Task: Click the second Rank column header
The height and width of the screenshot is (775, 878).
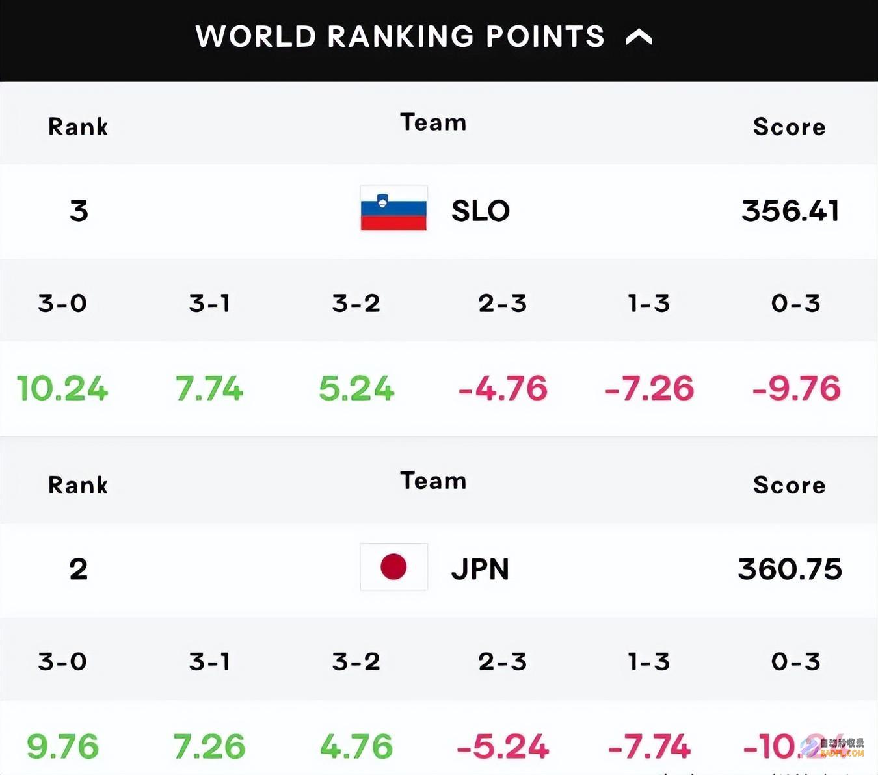Action: (x=78, y=485)
